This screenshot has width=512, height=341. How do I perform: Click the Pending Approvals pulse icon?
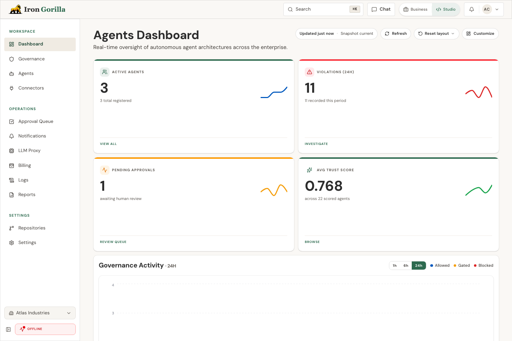[x=105, y=170]
